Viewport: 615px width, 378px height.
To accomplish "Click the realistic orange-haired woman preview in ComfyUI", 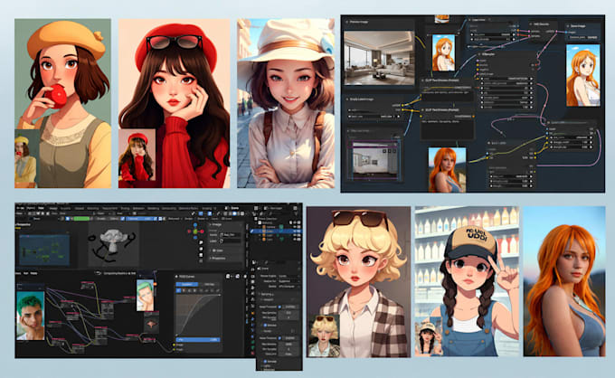I will [x=447, y=170].
